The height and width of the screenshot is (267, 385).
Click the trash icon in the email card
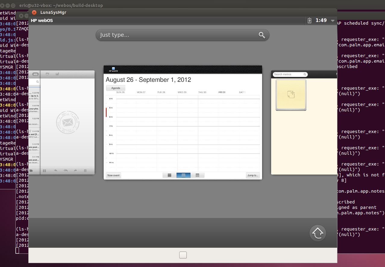click(85, 171)
